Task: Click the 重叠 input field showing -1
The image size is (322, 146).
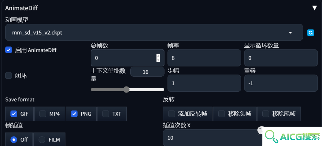Action: [x=281, y=83]
